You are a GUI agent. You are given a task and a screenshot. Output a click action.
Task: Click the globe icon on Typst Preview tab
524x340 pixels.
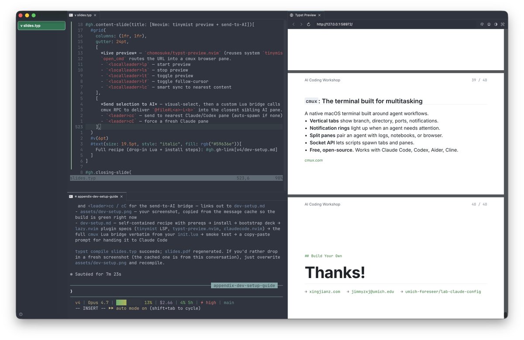(292, 15)
